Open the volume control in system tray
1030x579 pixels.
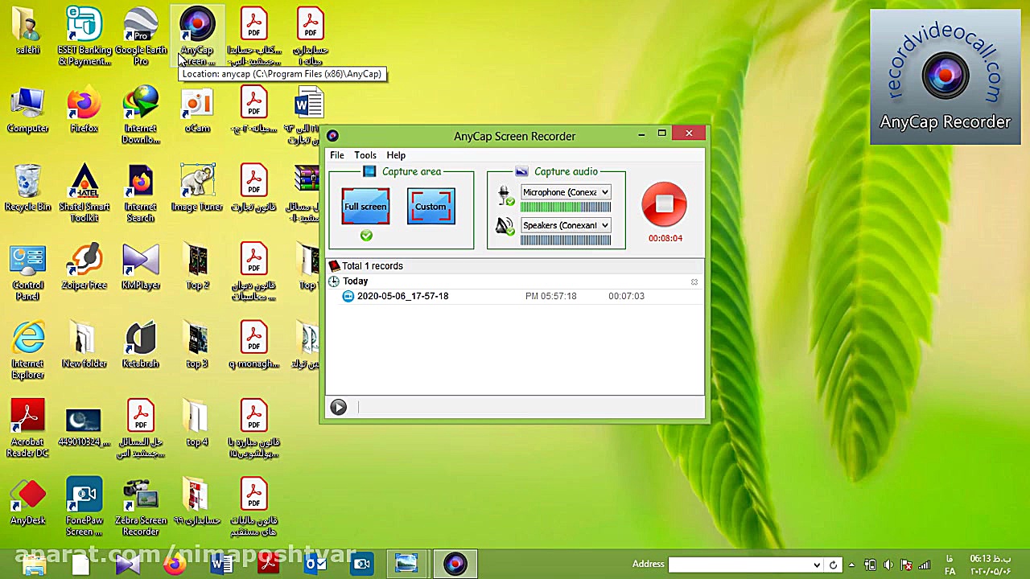click(x=888, y=565)
